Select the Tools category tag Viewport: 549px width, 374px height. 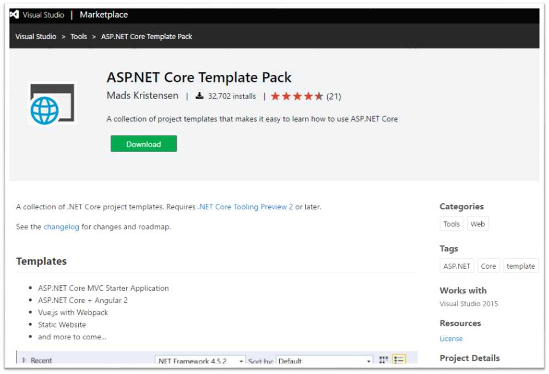click(x=452, y=224)
